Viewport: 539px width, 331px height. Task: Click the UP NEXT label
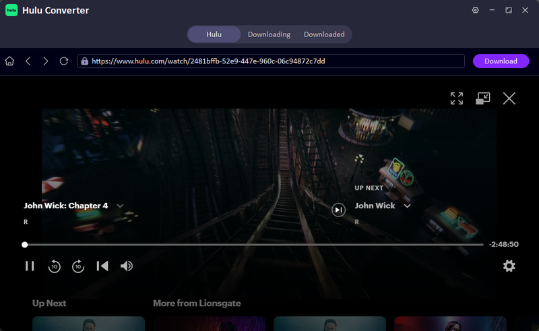pos(369,188)
